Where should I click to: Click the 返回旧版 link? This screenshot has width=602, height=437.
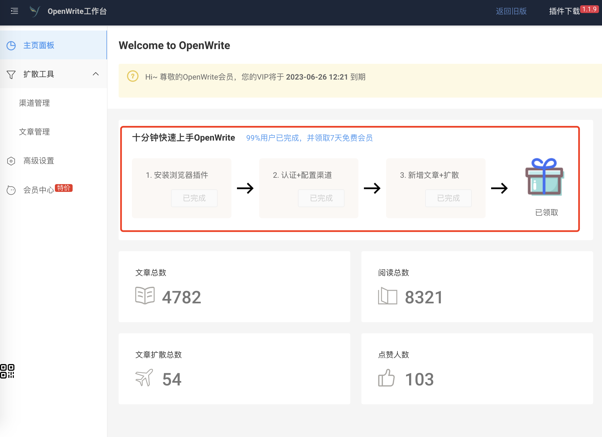(511, 11)
